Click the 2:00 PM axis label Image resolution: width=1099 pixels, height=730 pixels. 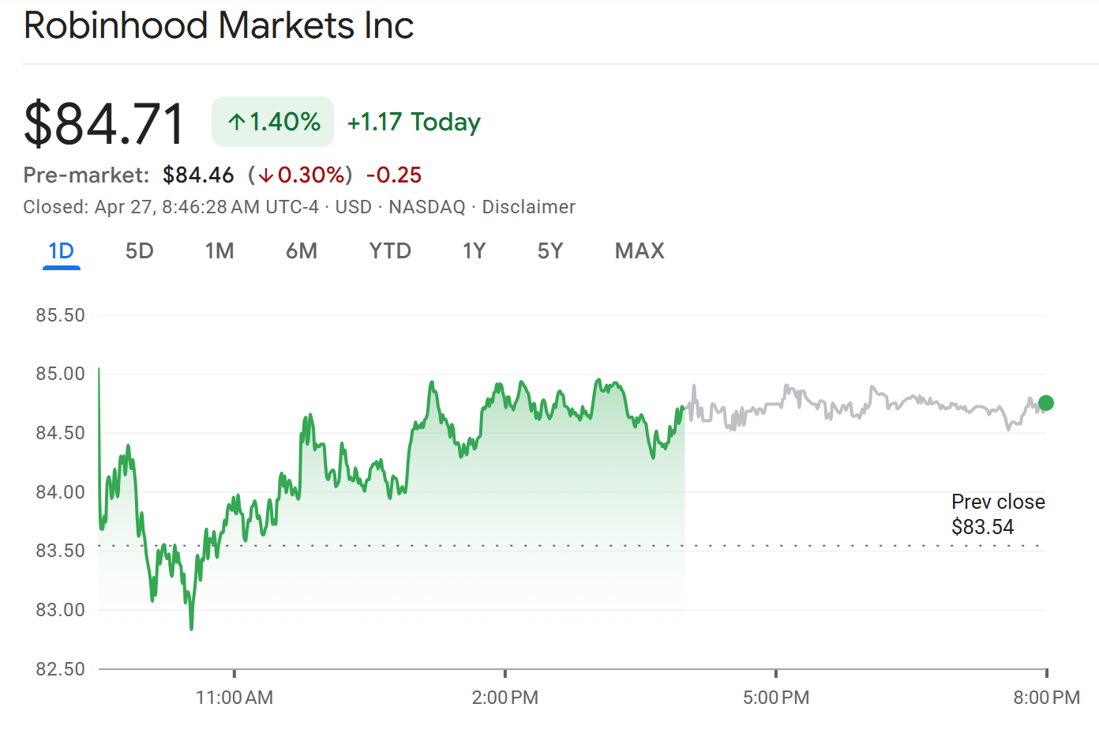pyautogui.click(x=505, y=698)
